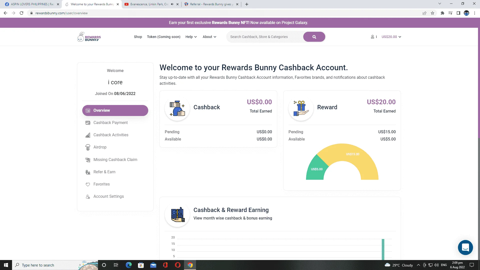
Task: Open a new browser tab
Action: coord(246,4)
